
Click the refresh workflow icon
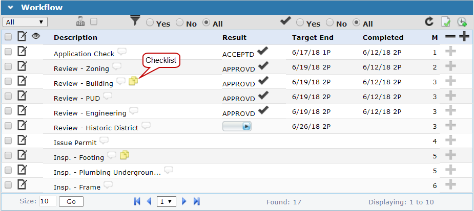(x=429, y=22)
